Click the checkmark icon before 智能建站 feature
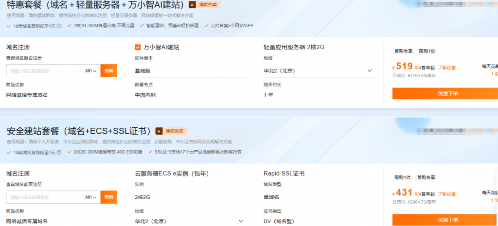 pos(142,26)
